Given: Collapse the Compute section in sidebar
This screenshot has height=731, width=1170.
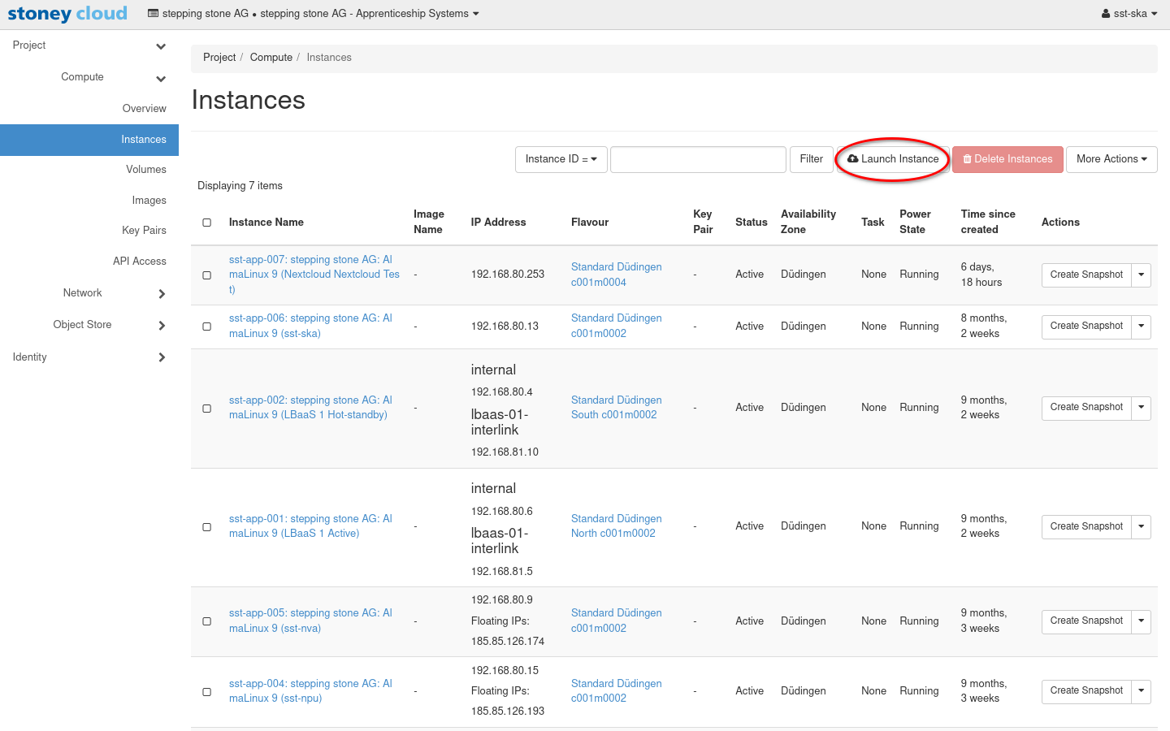Looking at the screenshot, I should coord(161,79).
